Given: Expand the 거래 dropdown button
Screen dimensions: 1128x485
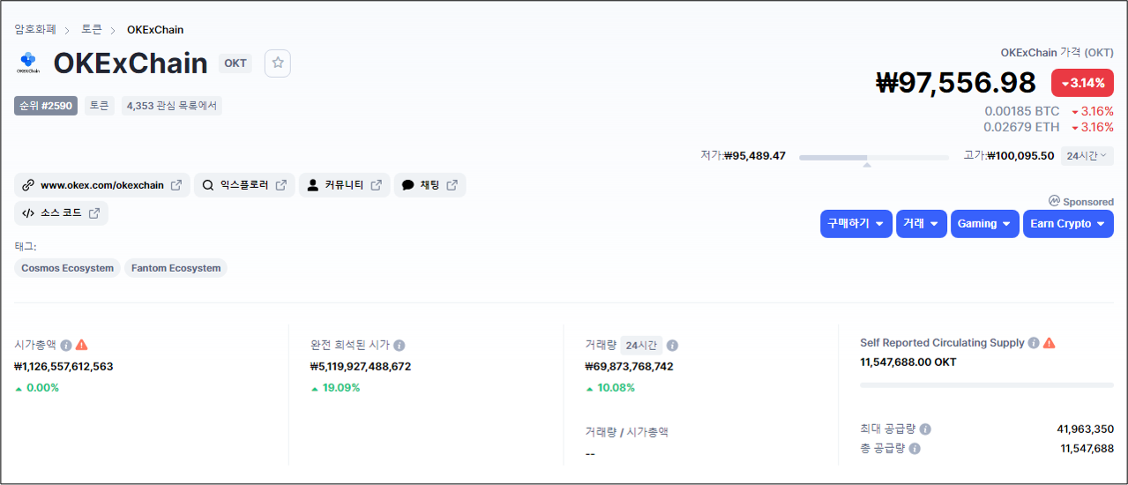Looking at the screenshot, I should click(922, 224).
